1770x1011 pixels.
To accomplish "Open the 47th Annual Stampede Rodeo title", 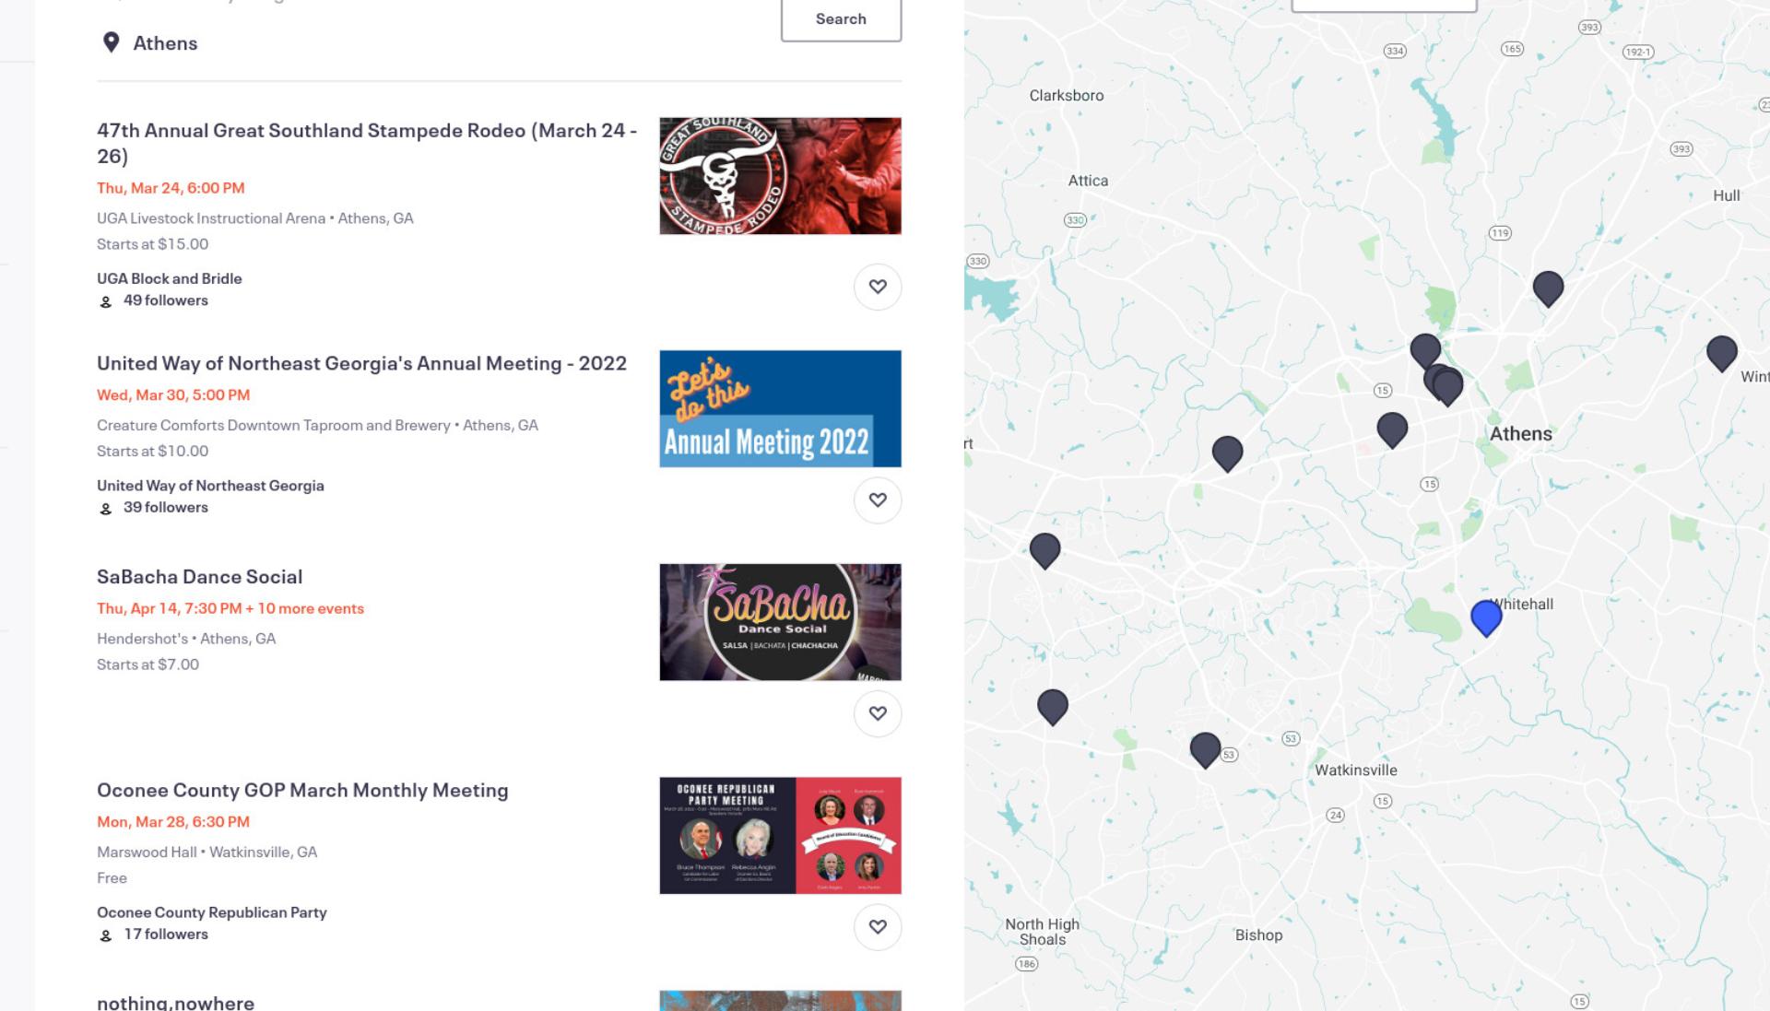I will [x=367, y=143].
